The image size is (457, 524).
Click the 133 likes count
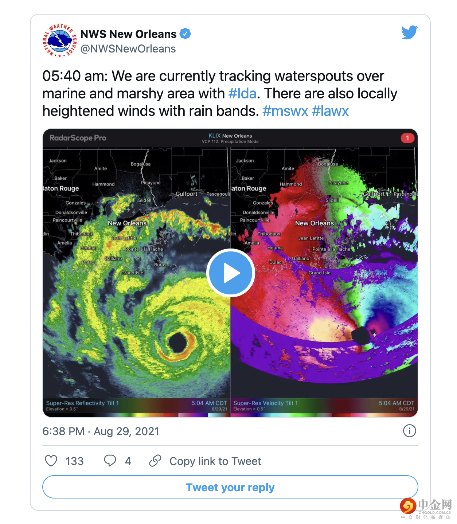click(x=75, y=461)
